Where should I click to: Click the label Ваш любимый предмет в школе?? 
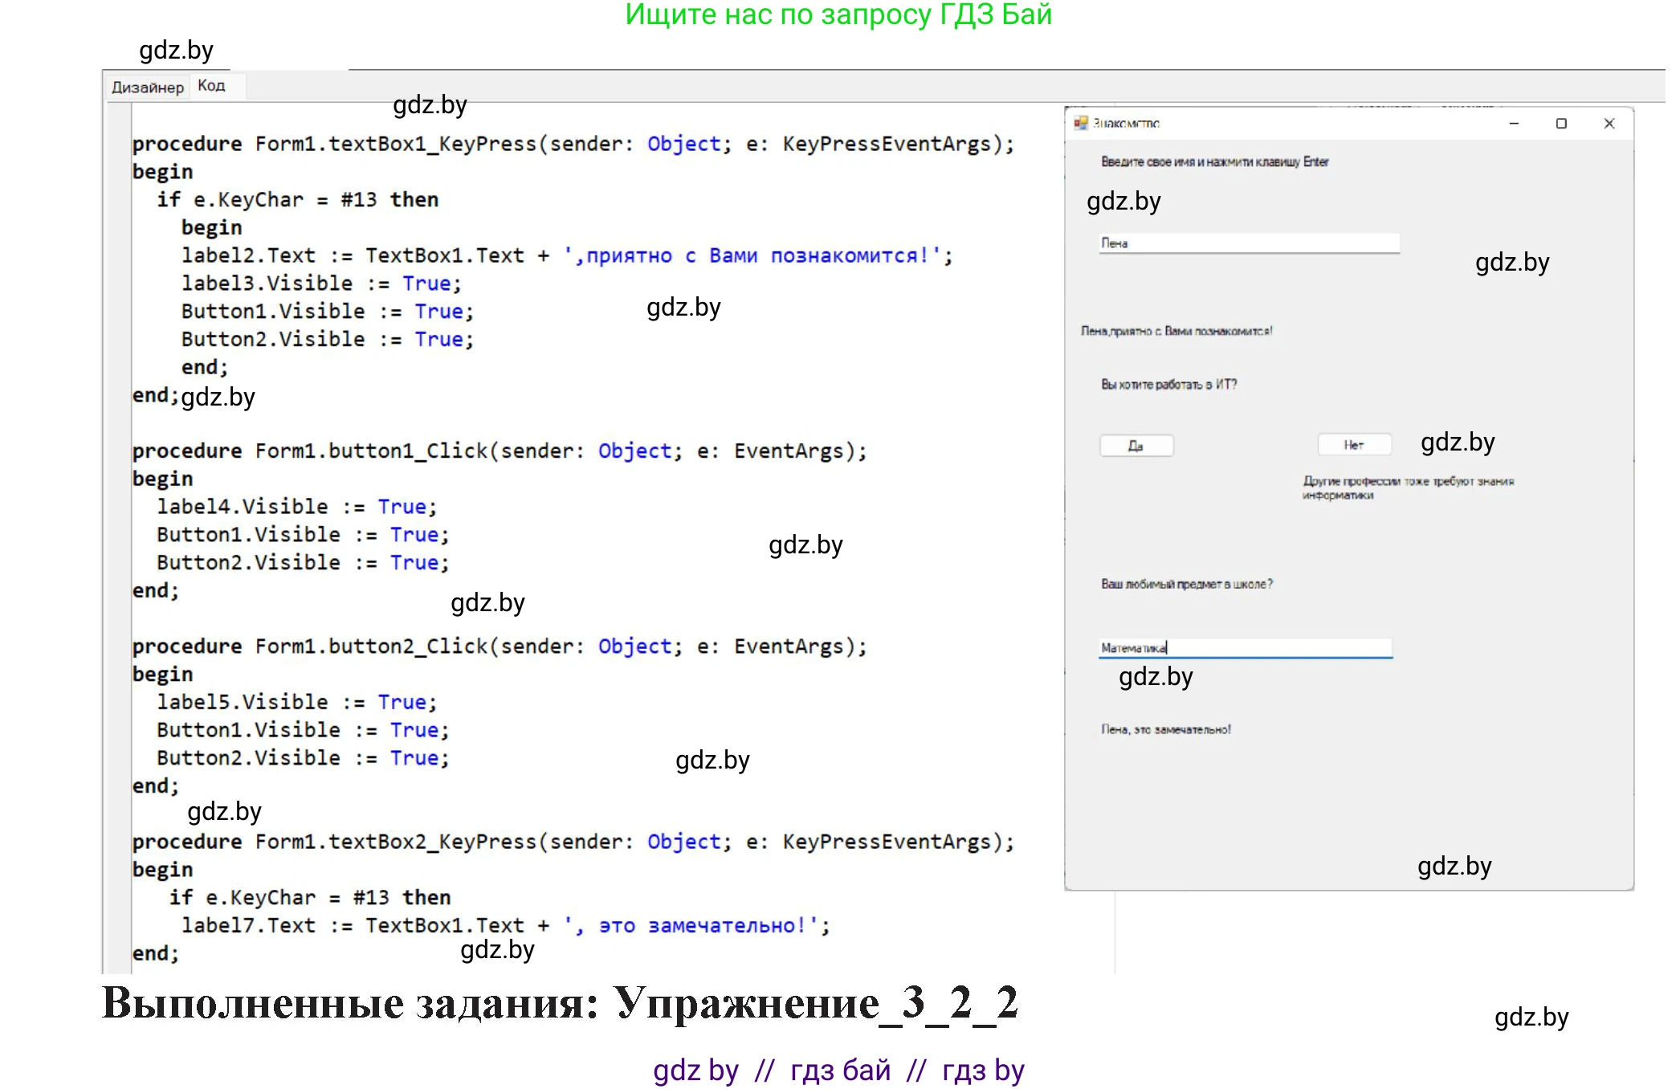(x=1188, y=584)
